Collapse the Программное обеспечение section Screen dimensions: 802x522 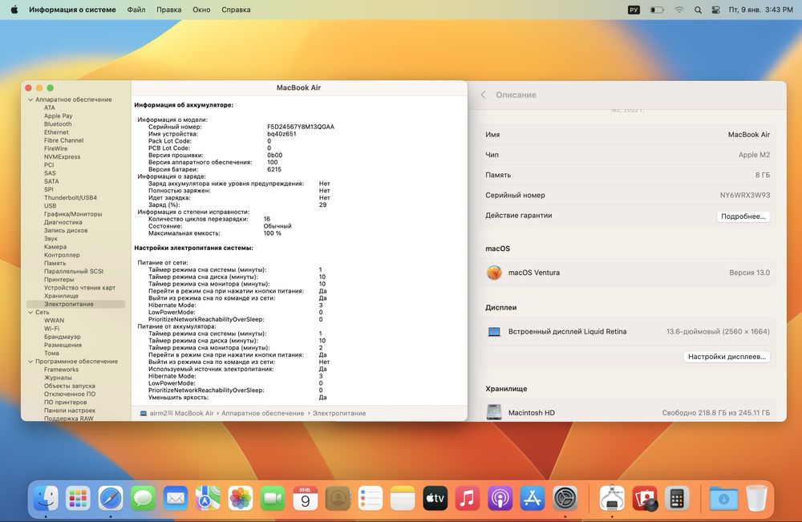[30, 362]
